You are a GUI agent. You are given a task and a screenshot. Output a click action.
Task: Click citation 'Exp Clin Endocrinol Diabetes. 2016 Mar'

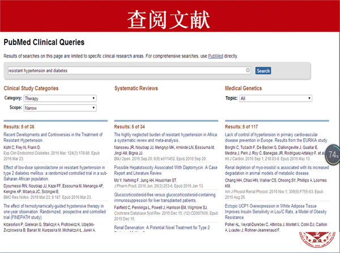click(52, 156)
